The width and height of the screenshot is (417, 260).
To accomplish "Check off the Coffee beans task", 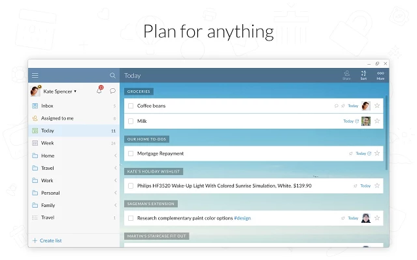I will pos(131,106).
